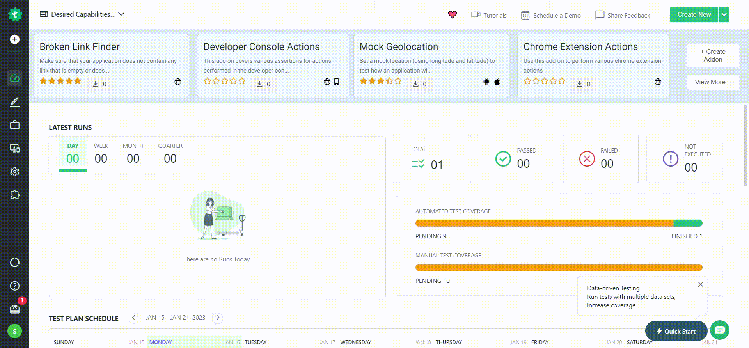Go to next week in Test Plan Schedule
Screen dimensions: 749x348
218,318
